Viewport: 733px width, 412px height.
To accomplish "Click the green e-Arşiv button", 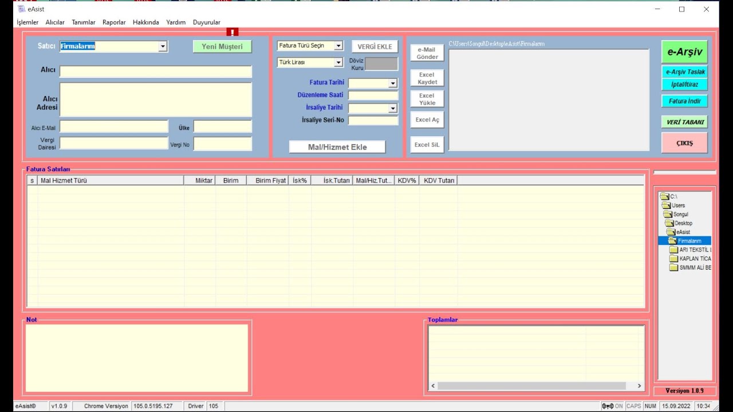I will point(684,51).
